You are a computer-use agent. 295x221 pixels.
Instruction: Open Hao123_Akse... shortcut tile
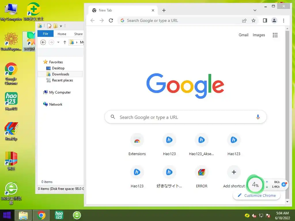[x=201, y=145]
